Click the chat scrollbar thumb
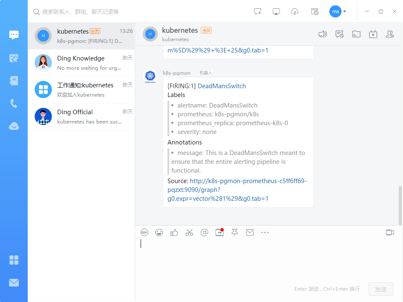The height and width of the screenshot is (302, 403). click(400, 205)
